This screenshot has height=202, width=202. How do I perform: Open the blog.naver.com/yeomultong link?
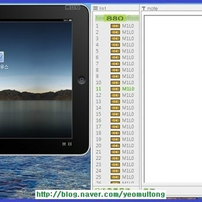[101, 194]
